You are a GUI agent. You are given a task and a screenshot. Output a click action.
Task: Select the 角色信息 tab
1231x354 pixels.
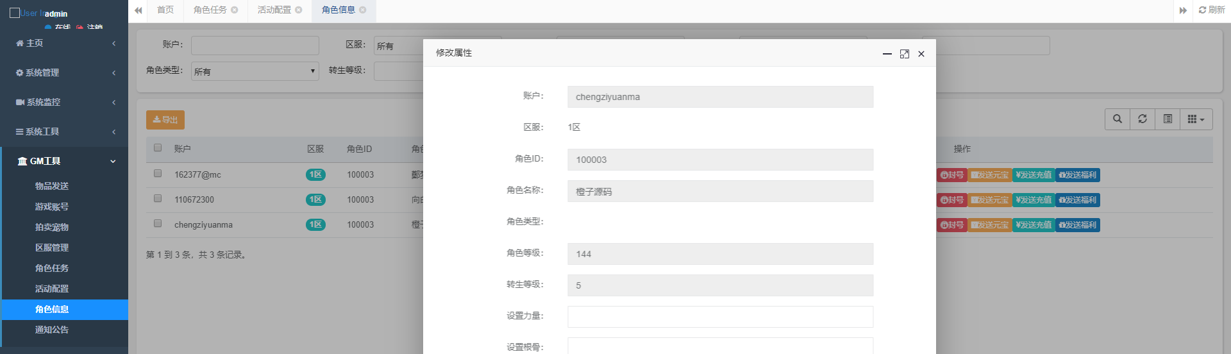click(x=339, y=10)
